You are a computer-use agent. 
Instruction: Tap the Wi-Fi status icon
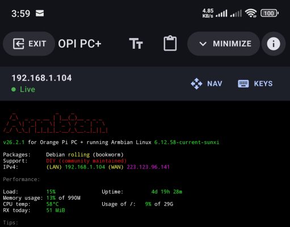[251, 13]
